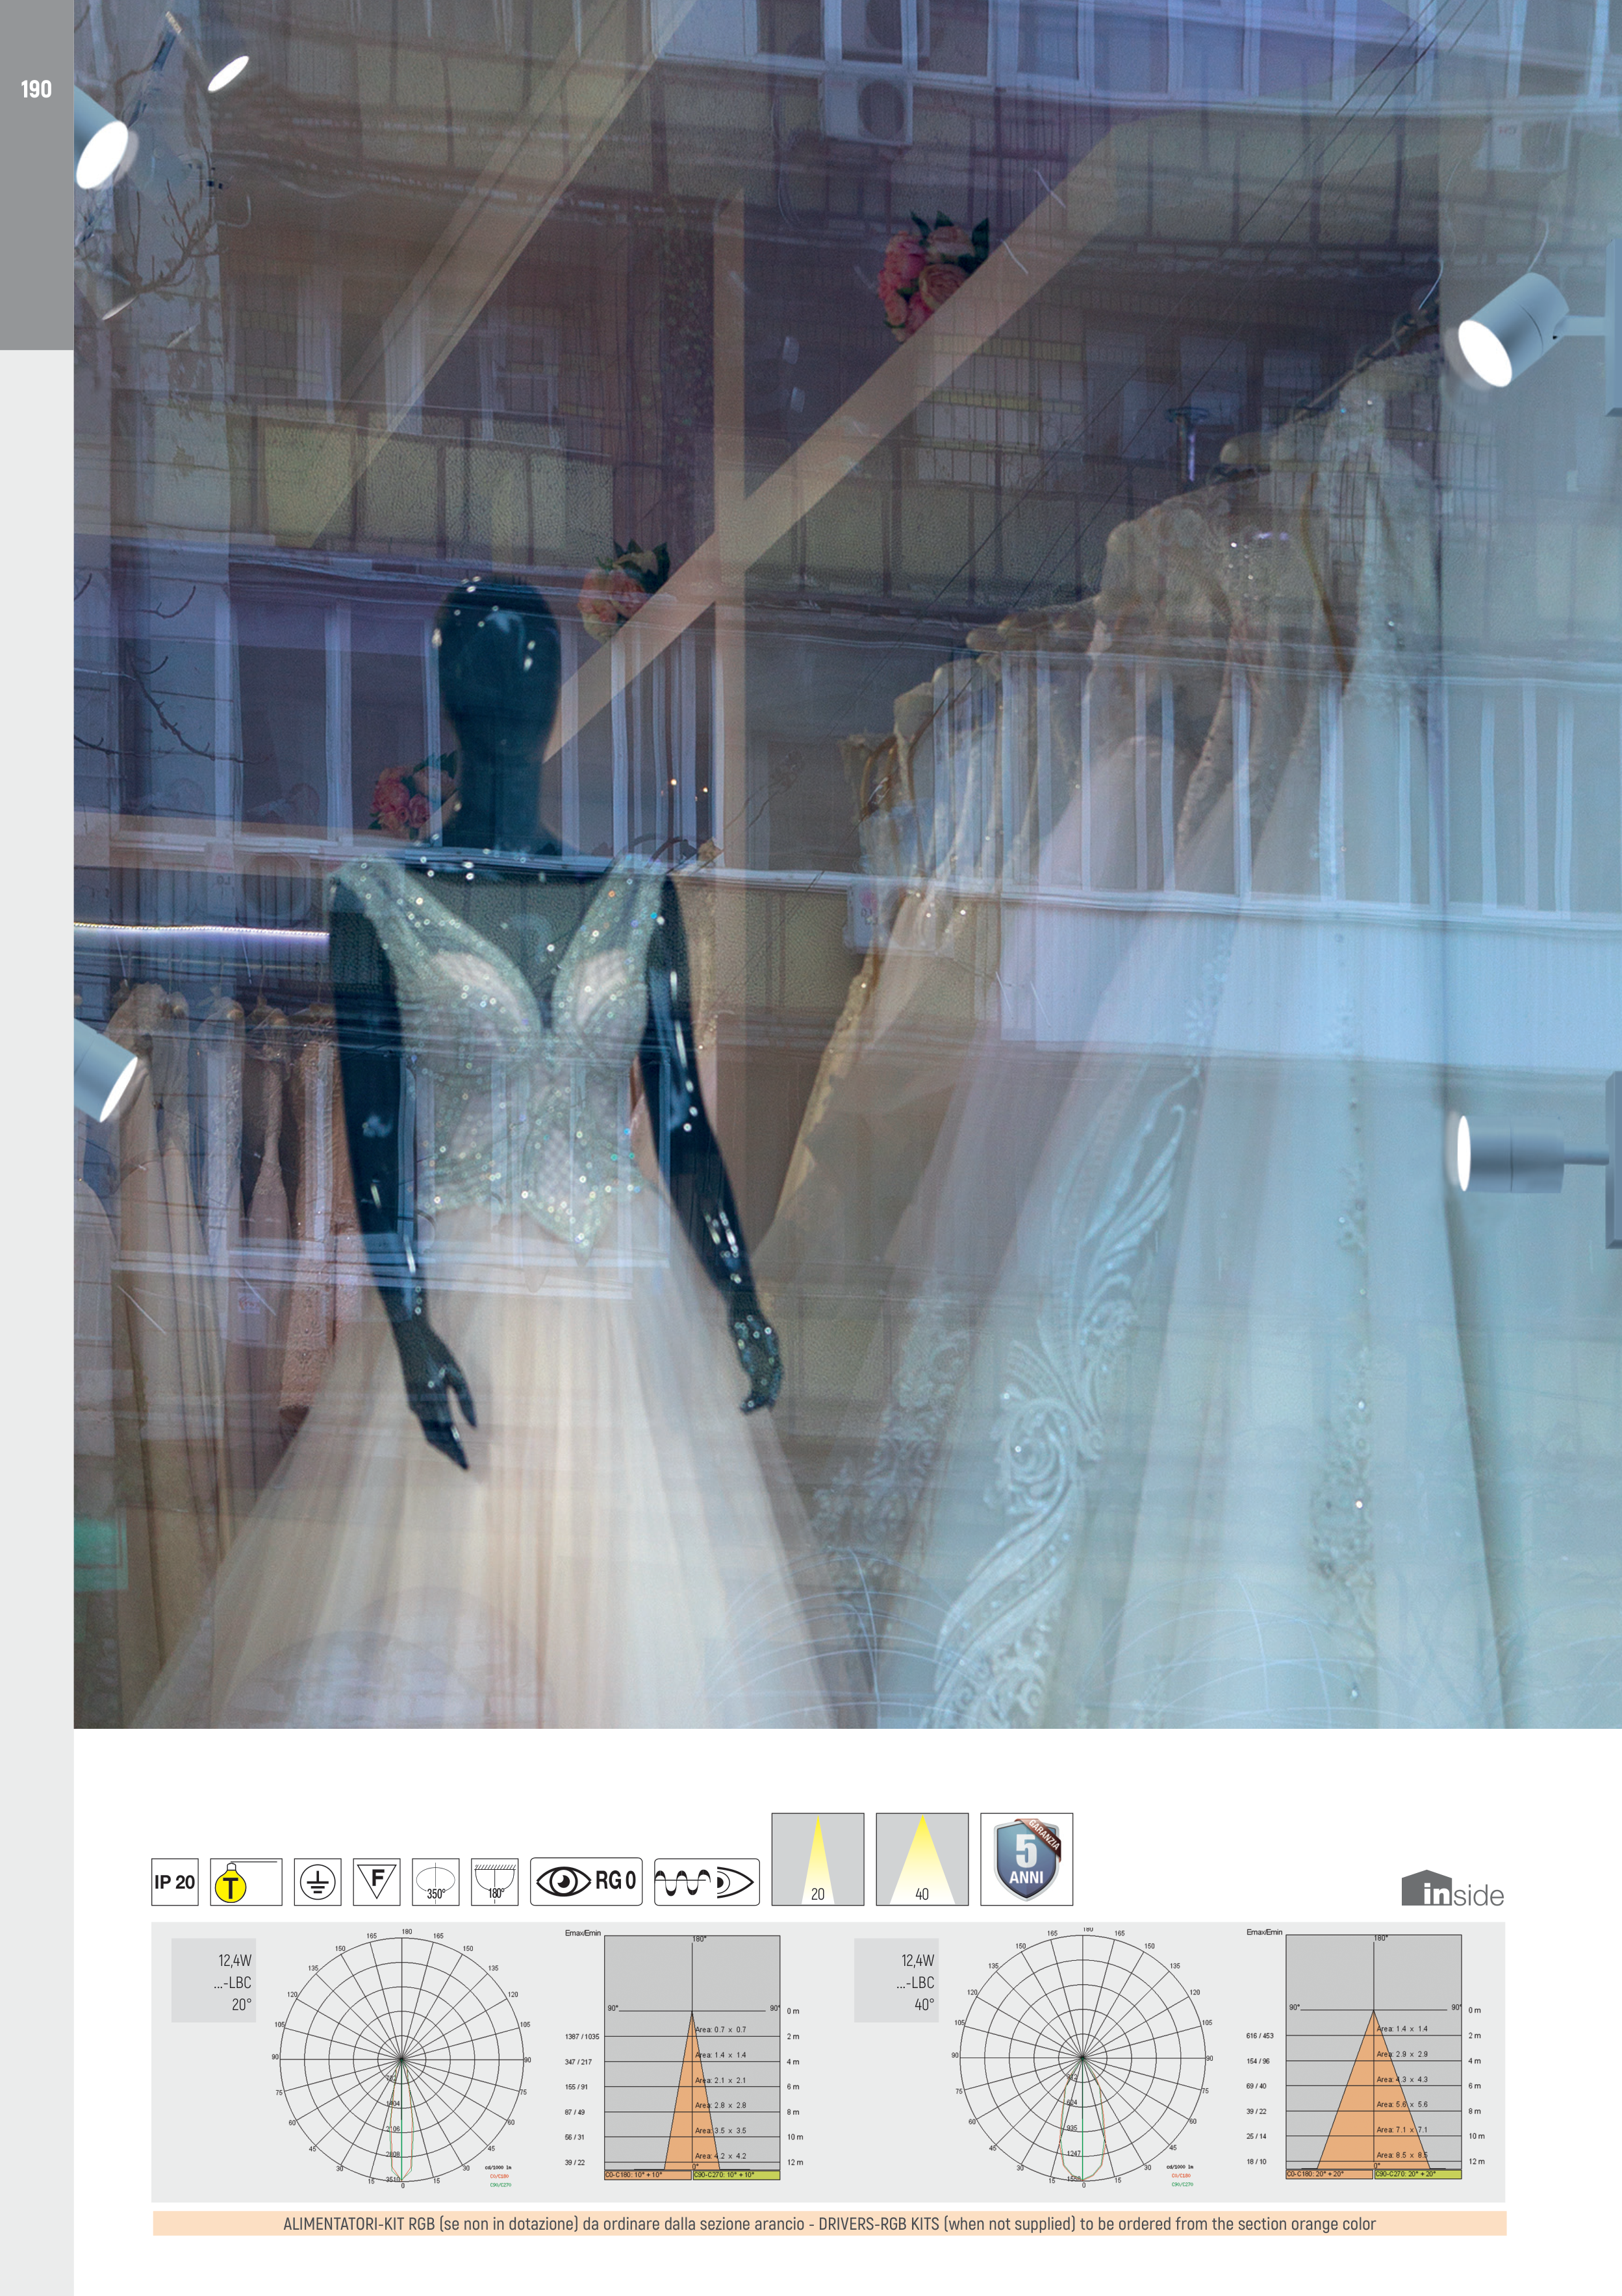
Task: Click the 350° rotation icon
Action: pyautogui.click(x=435, y=1882)
